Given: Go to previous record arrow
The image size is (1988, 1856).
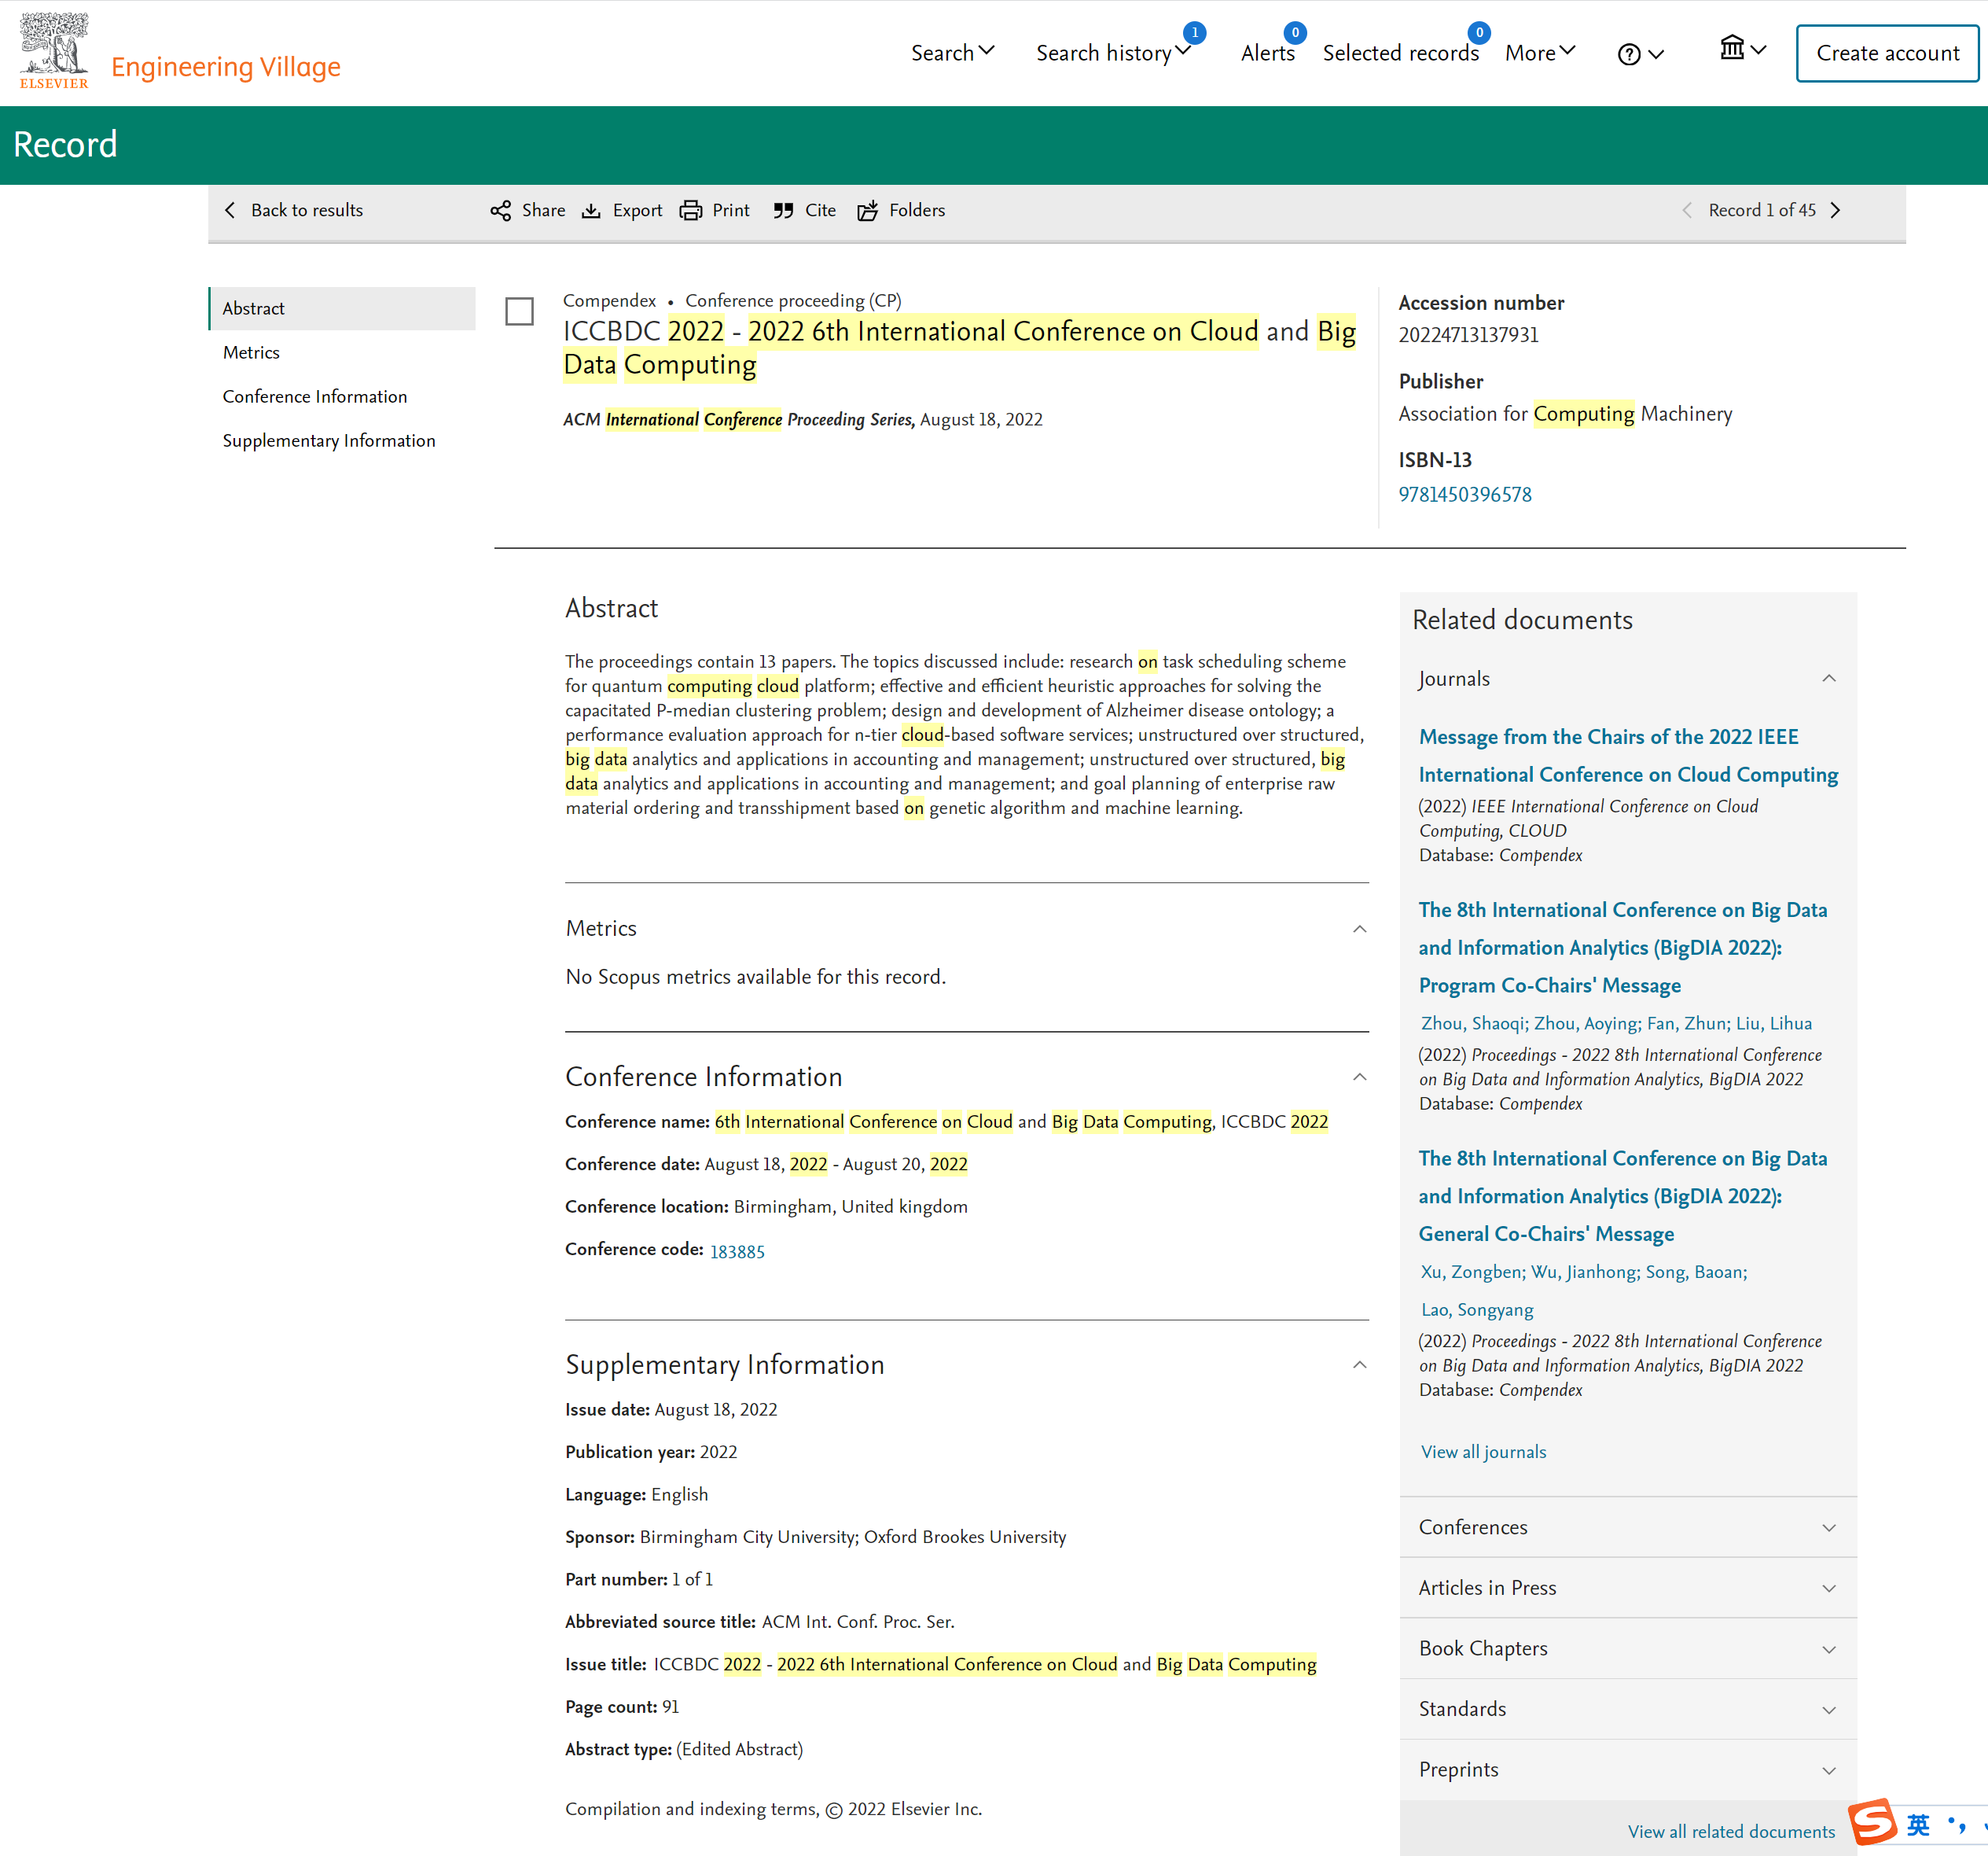Looking at the screenshot, I should tap(1687, 210).
